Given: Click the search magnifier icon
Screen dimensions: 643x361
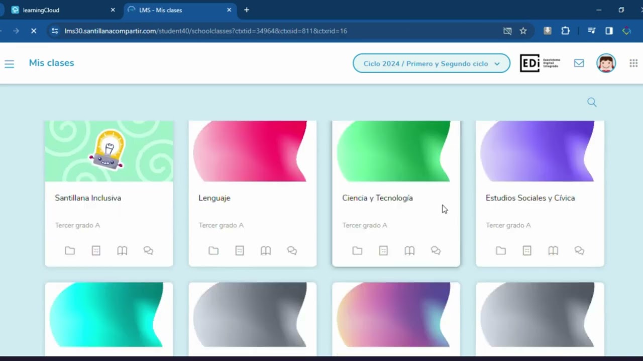Looking at the screenshot, I should tap(592, 102).
